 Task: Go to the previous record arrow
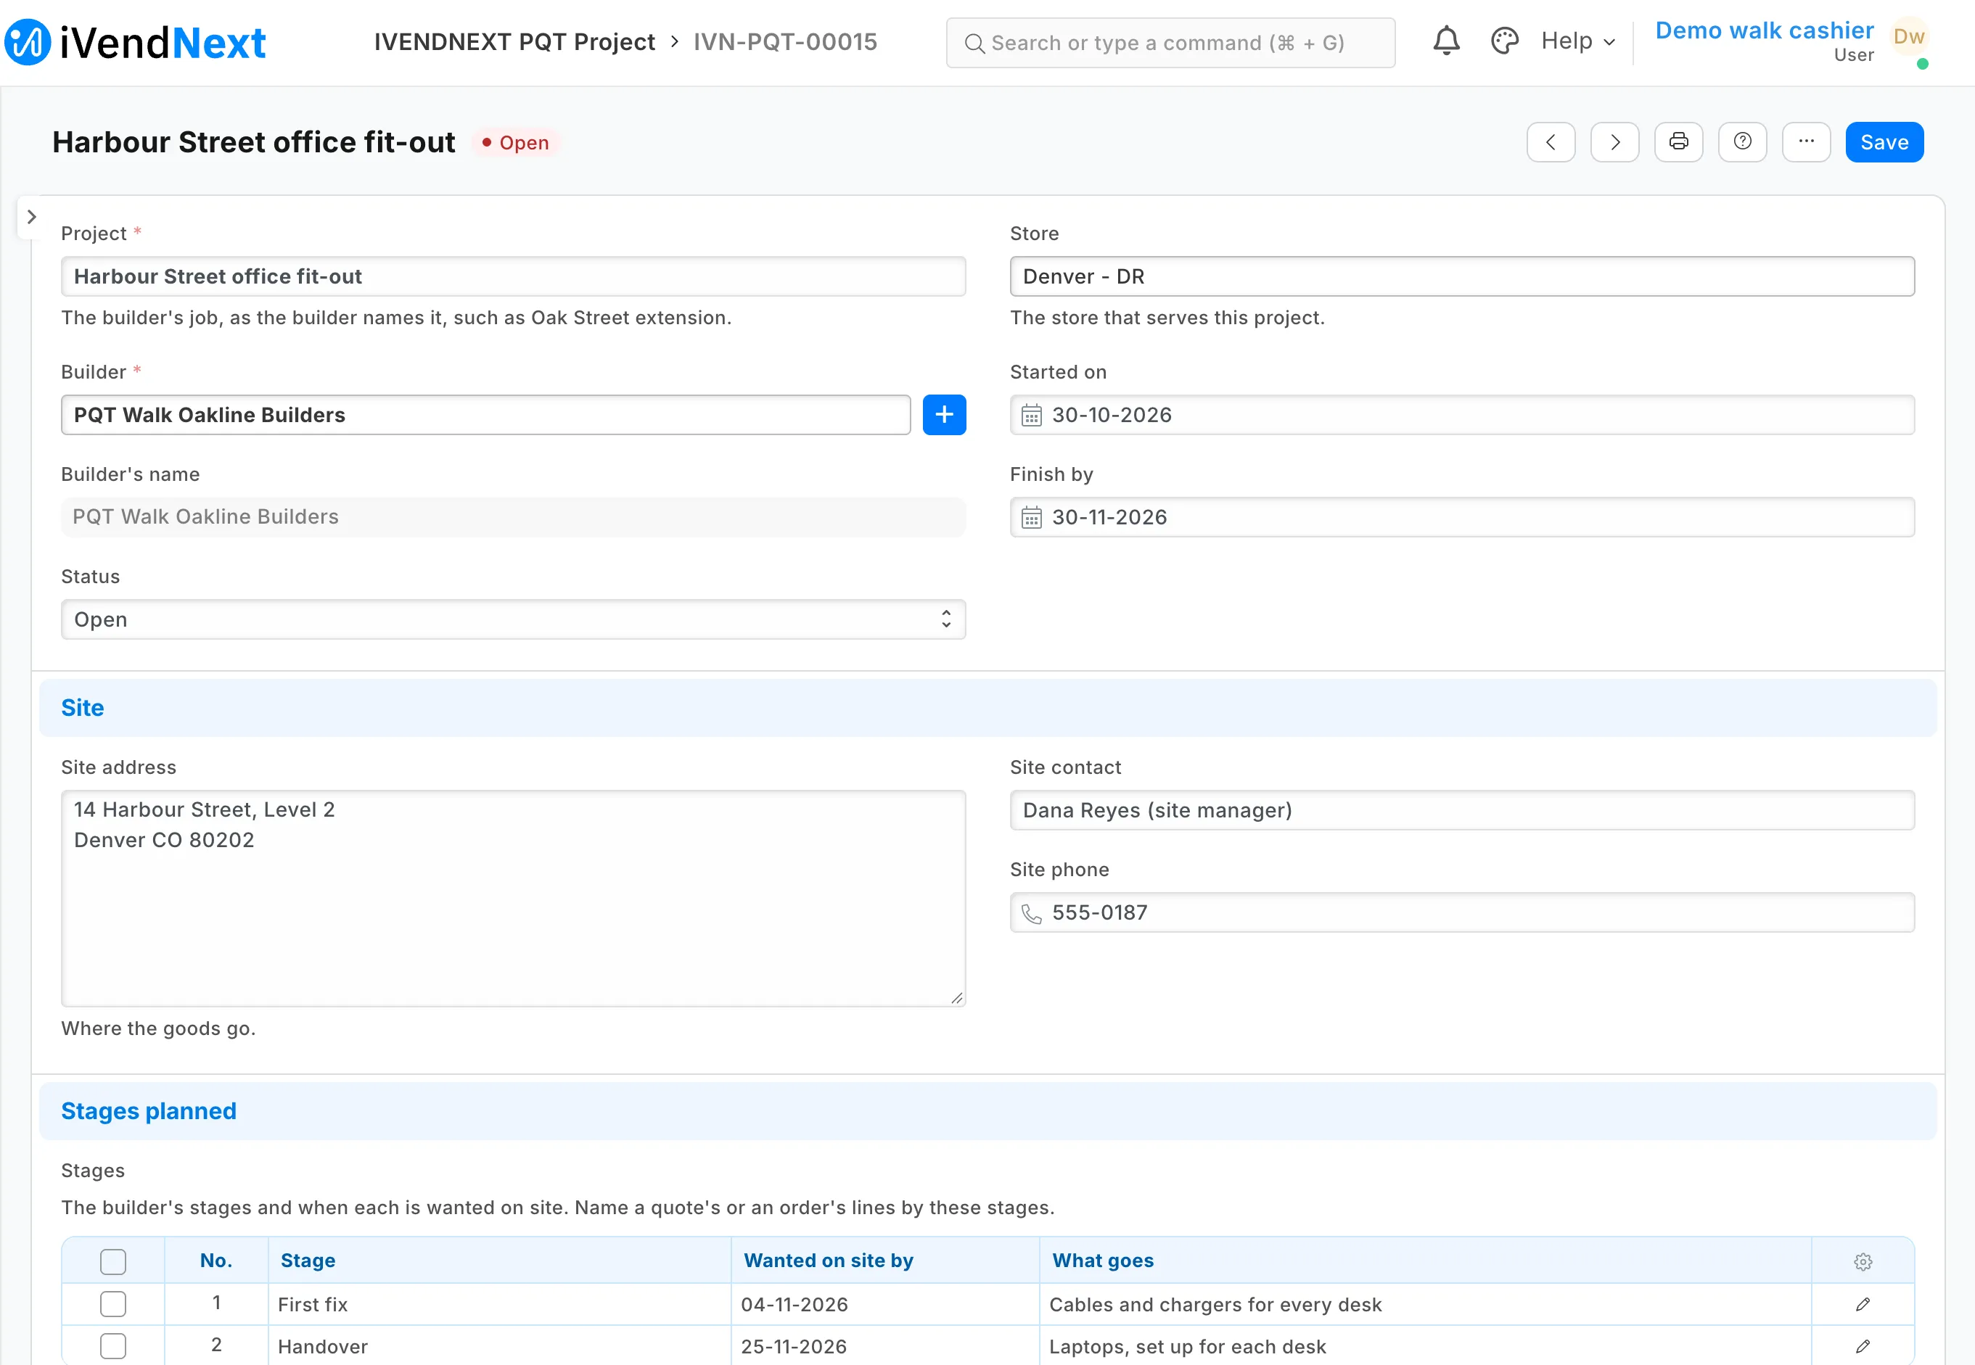[x=1550, y=142]
